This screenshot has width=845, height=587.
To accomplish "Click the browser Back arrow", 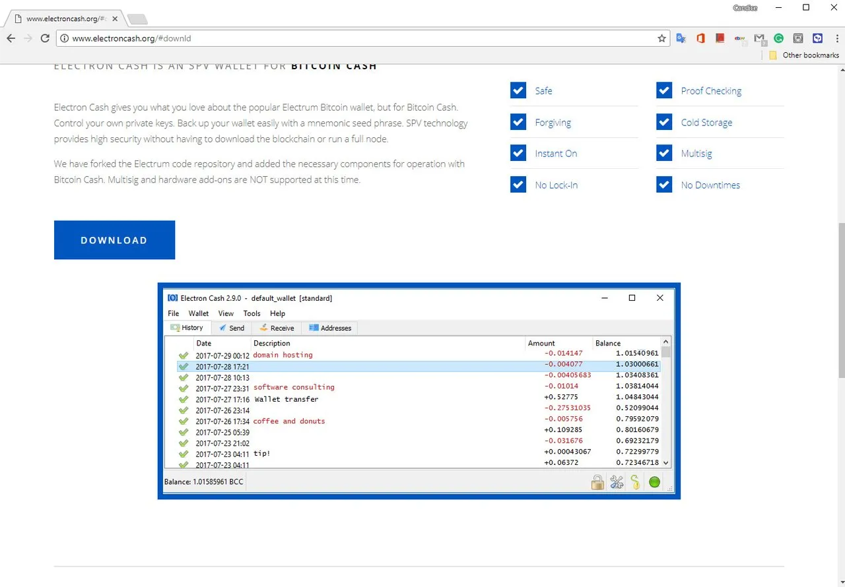I will [x=11, y=38].
